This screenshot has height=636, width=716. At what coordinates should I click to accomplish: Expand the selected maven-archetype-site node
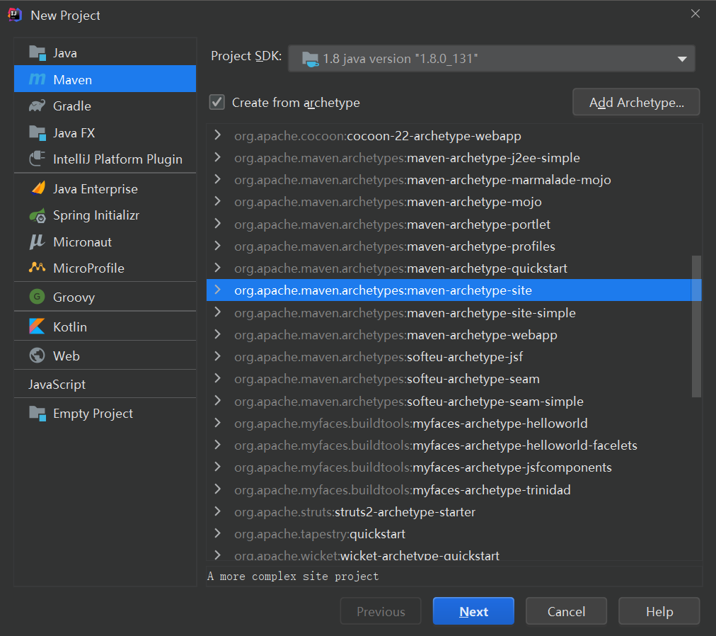click(218, 290)
